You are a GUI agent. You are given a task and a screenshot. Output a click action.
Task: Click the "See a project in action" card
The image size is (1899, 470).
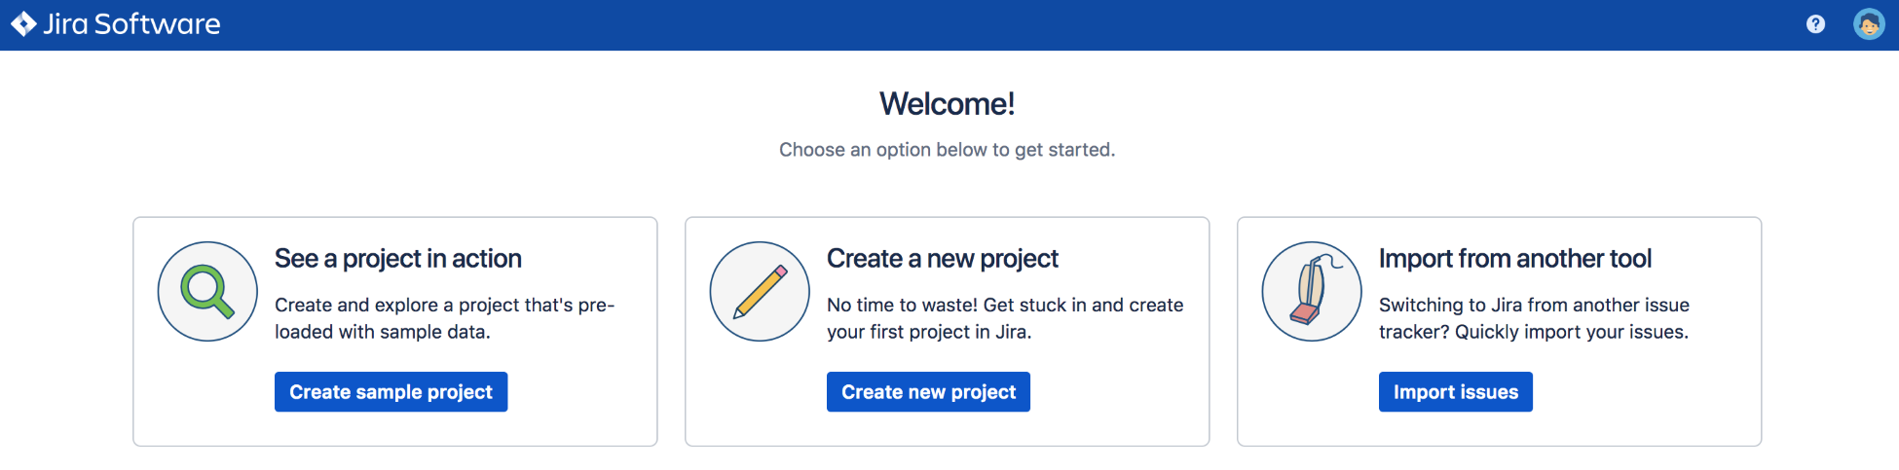coord(395,332)
